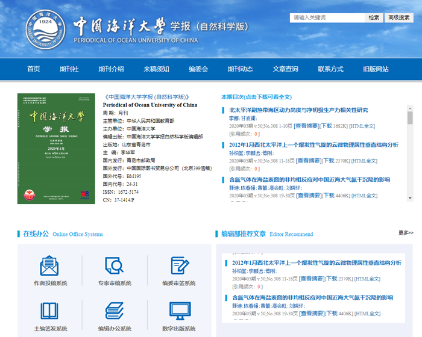This screenshot has height=337, width=422.
Task: Open 期刊动态 menu item
Action: point(241,69)
